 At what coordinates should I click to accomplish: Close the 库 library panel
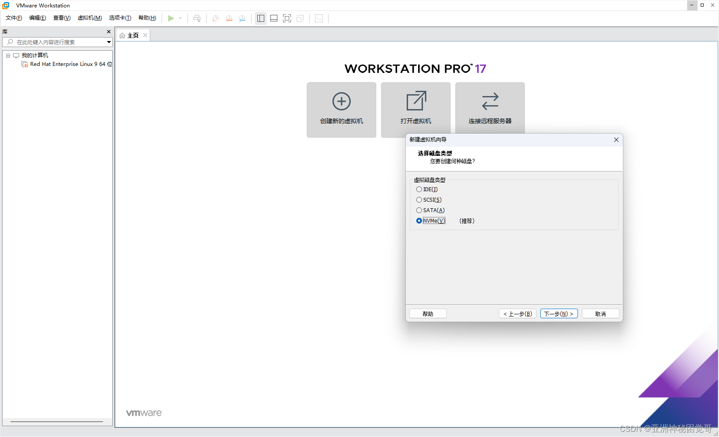[x=109, y=31]
